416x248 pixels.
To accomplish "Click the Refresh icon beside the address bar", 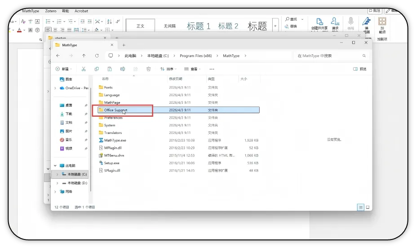I will (97, 56).
